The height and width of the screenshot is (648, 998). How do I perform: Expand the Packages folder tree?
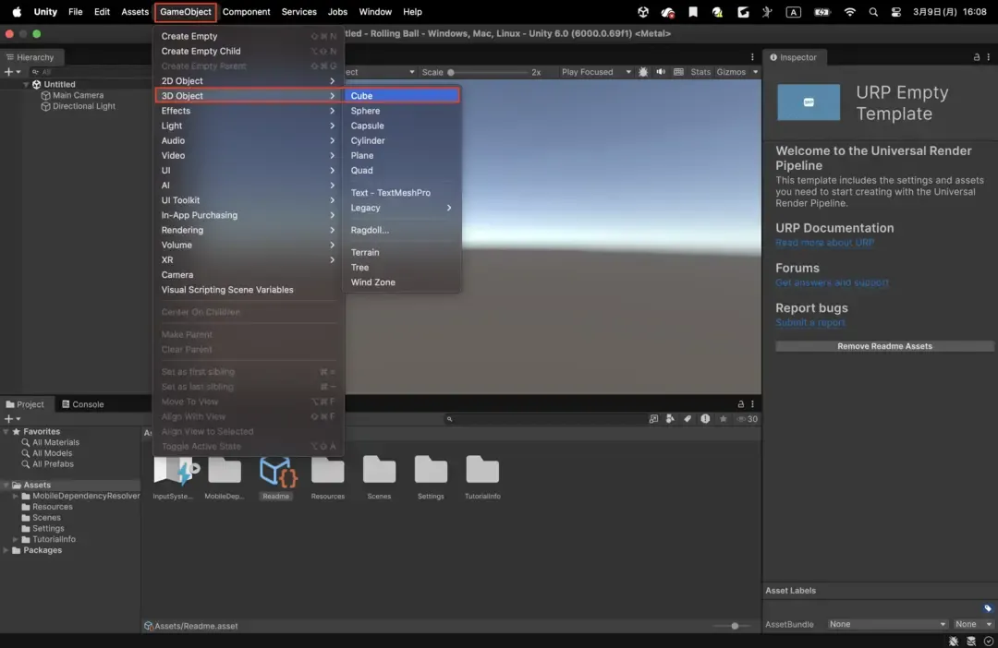6,550
